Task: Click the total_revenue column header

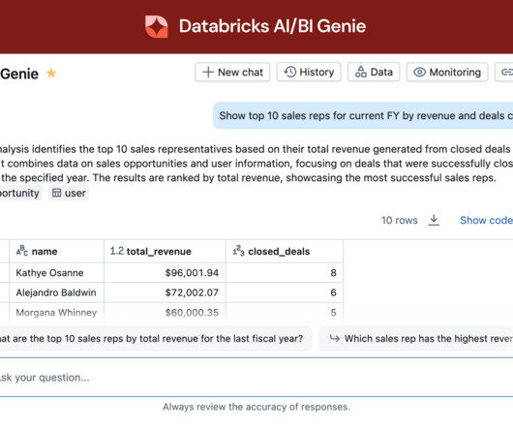Action: point(165,252)
